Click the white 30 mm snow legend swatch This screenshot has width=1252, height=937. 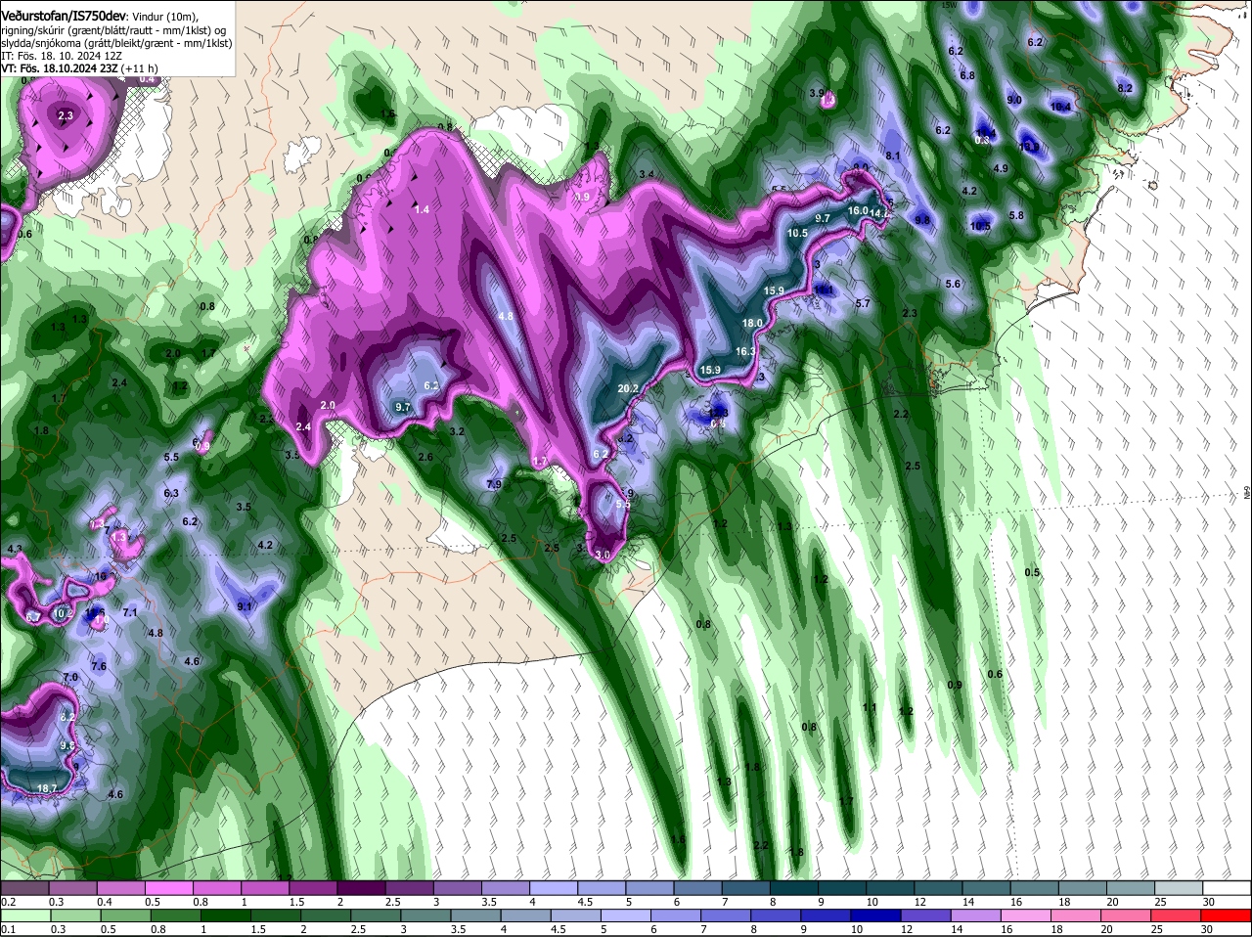click(x=1228, y=887)
